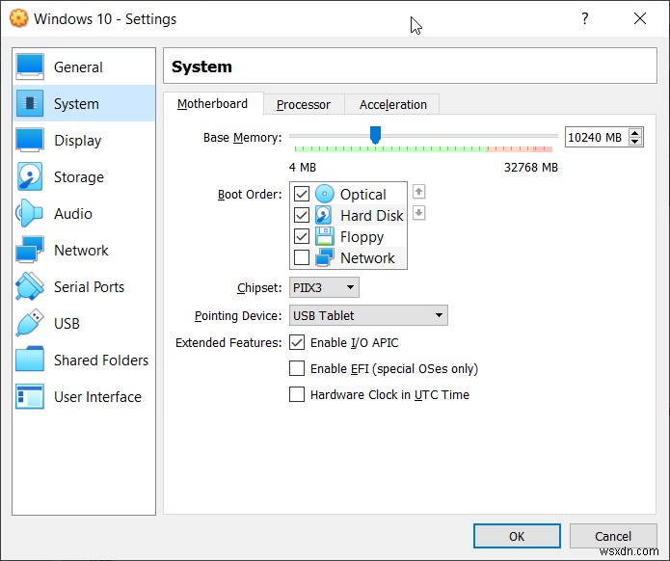This screenshot has width=670, height=561.
Task: Select the Floppy text in boot list
Action: coord(362,237)
